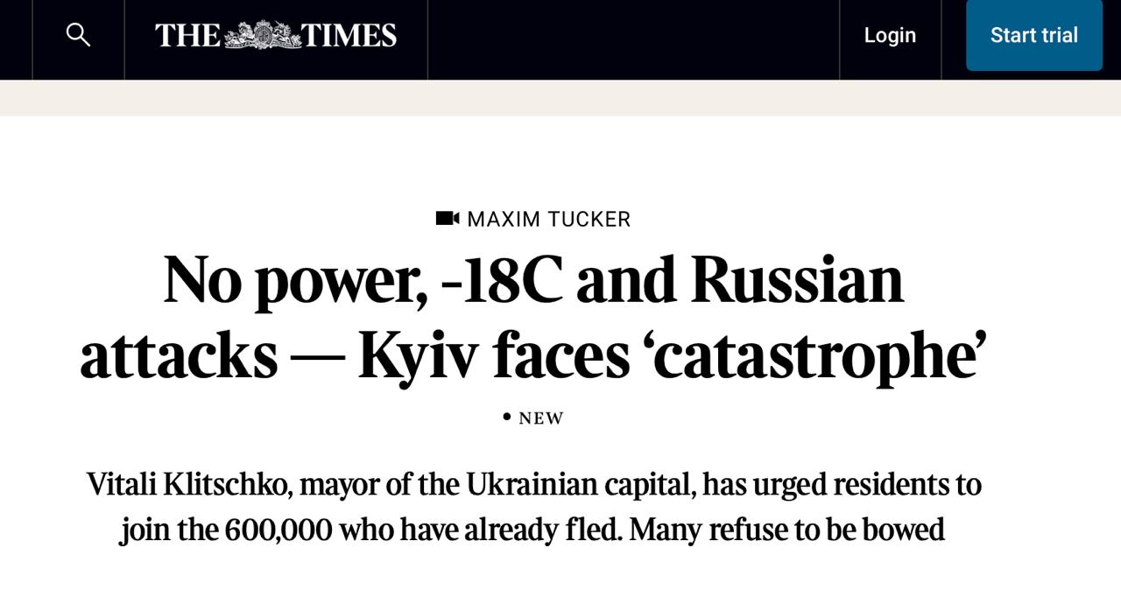Click the name Vitali Klitschko in the standfirst

187,484
